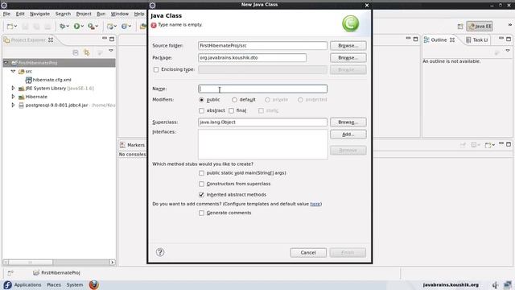This screenshot has width=515, height=290.
Task: Browse for the Source folder
Action: [348, 46]
